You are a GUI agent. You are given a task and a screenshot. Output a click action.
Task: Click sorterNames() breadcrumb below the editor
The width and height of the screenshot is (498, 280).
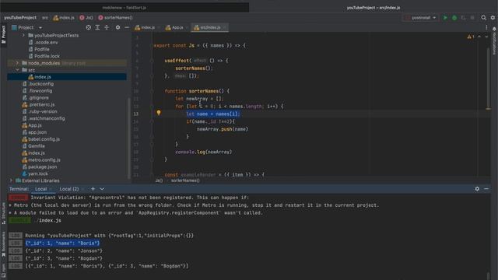tap(185, 180)
